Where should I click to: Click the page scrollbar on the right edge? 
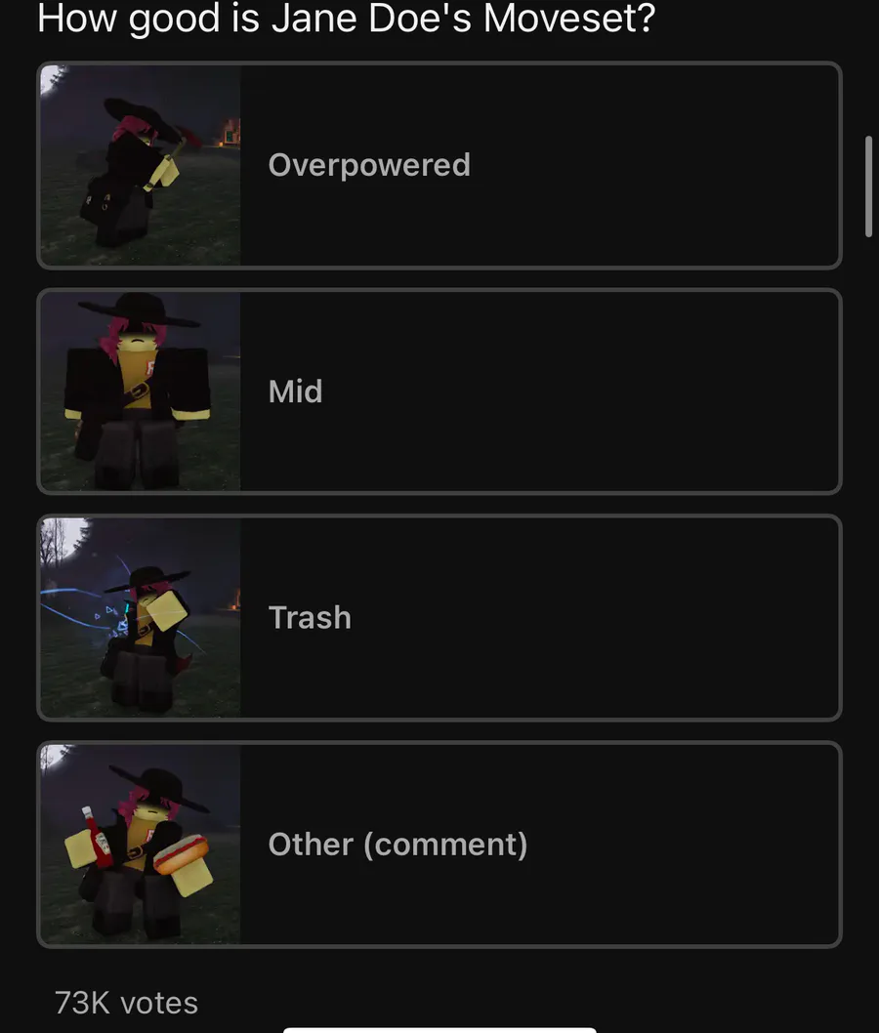coord(868,186)
